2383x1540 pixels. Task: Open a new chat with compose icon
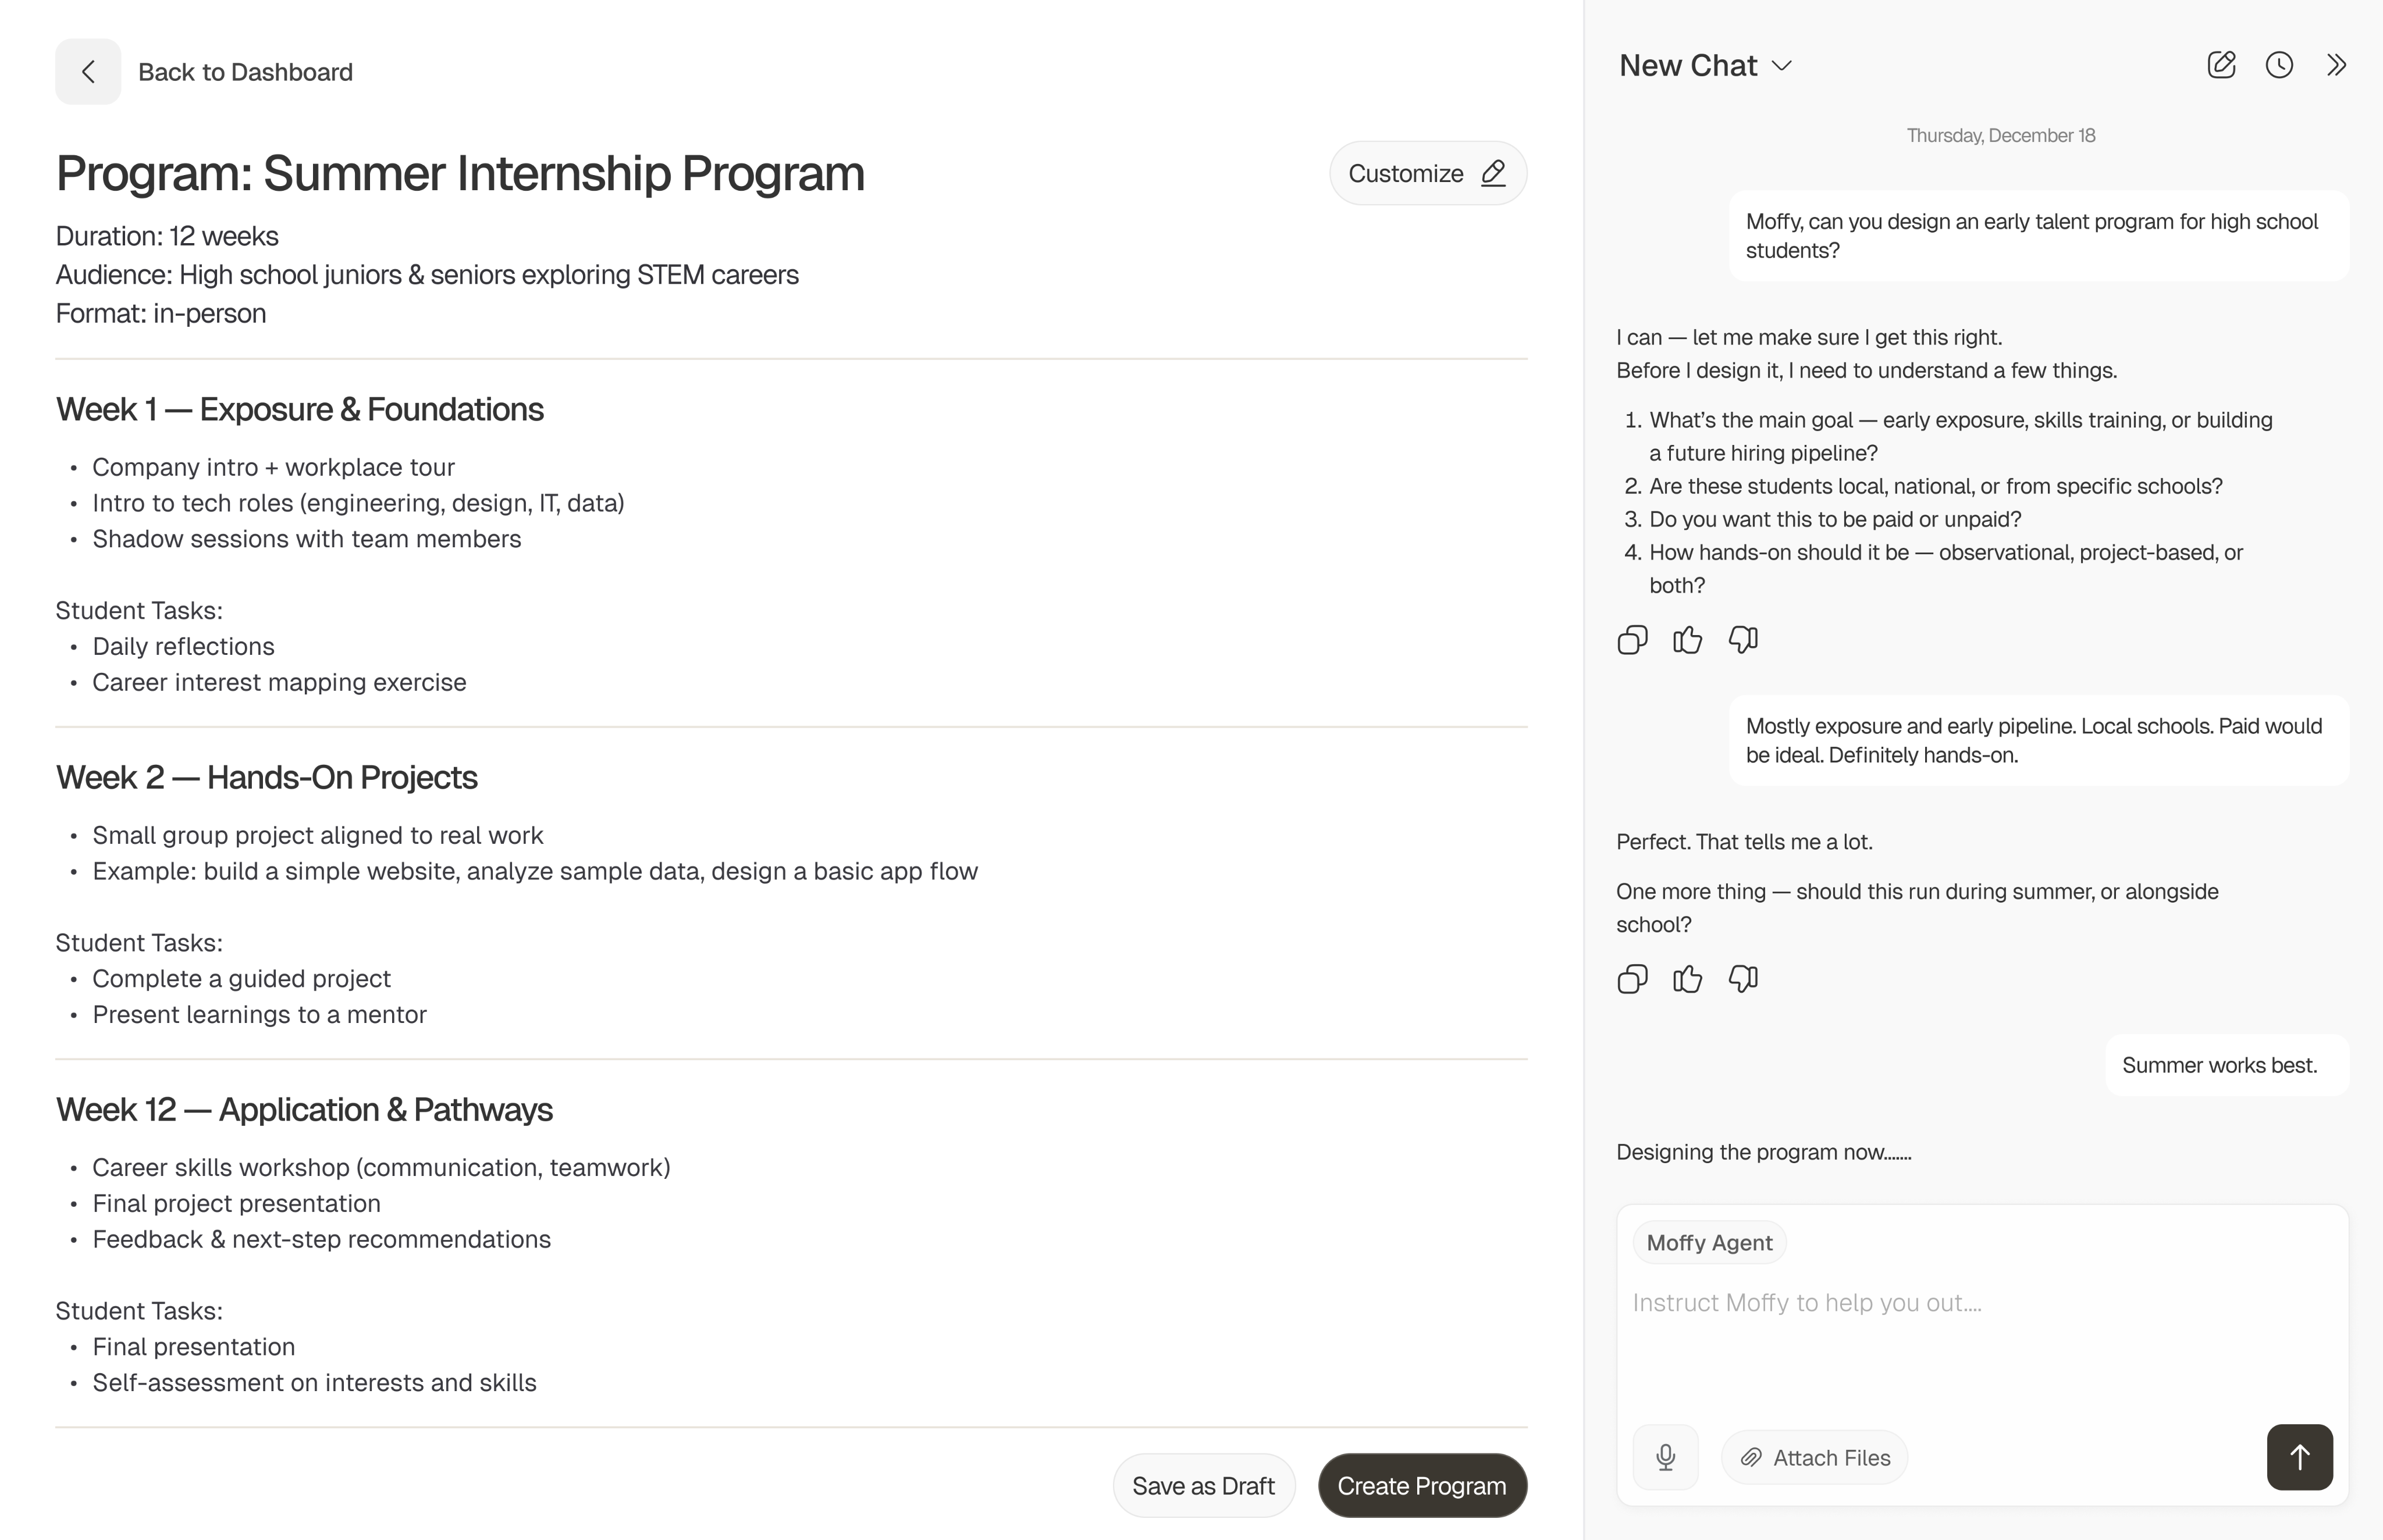pos(2221,65)
